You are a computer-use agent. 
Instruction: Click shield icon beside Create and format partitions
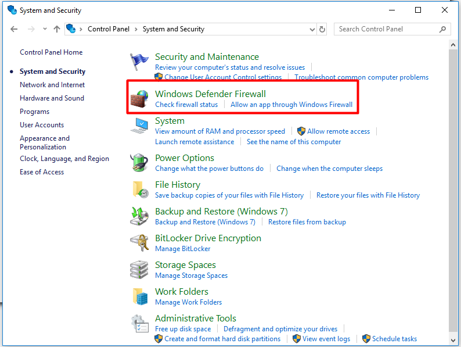pyautogui.click(x=158, y=338)
